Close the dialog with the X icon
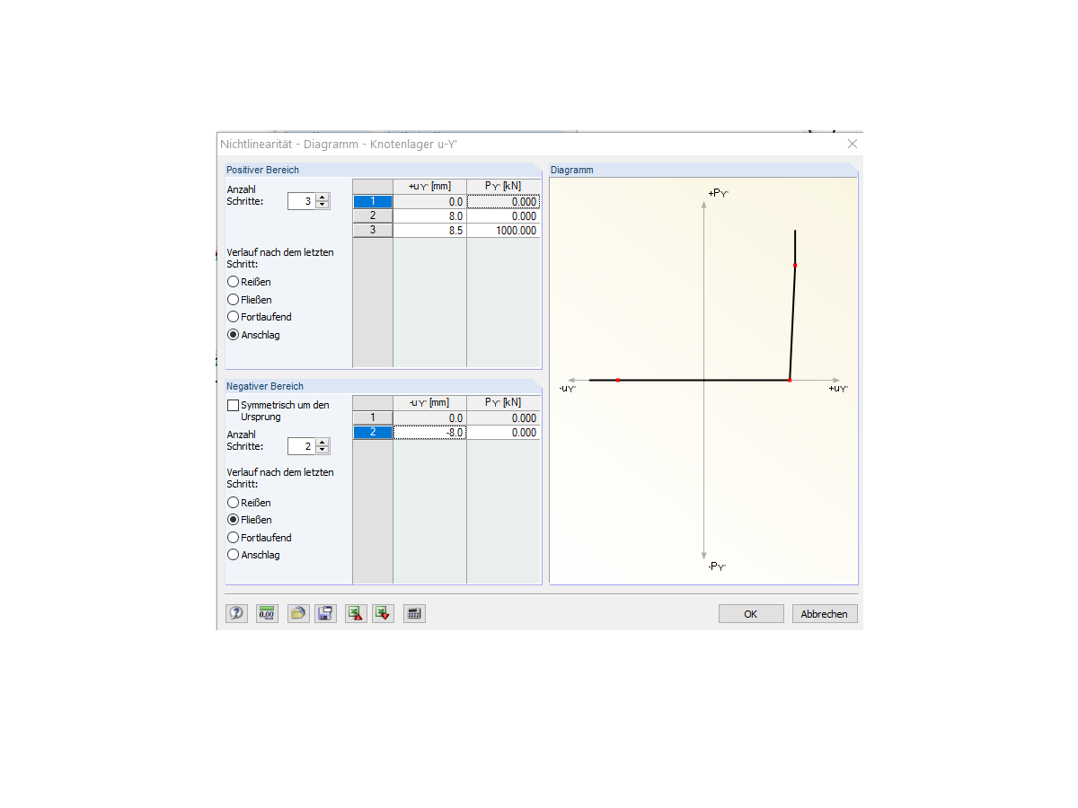 click(852, 144)
